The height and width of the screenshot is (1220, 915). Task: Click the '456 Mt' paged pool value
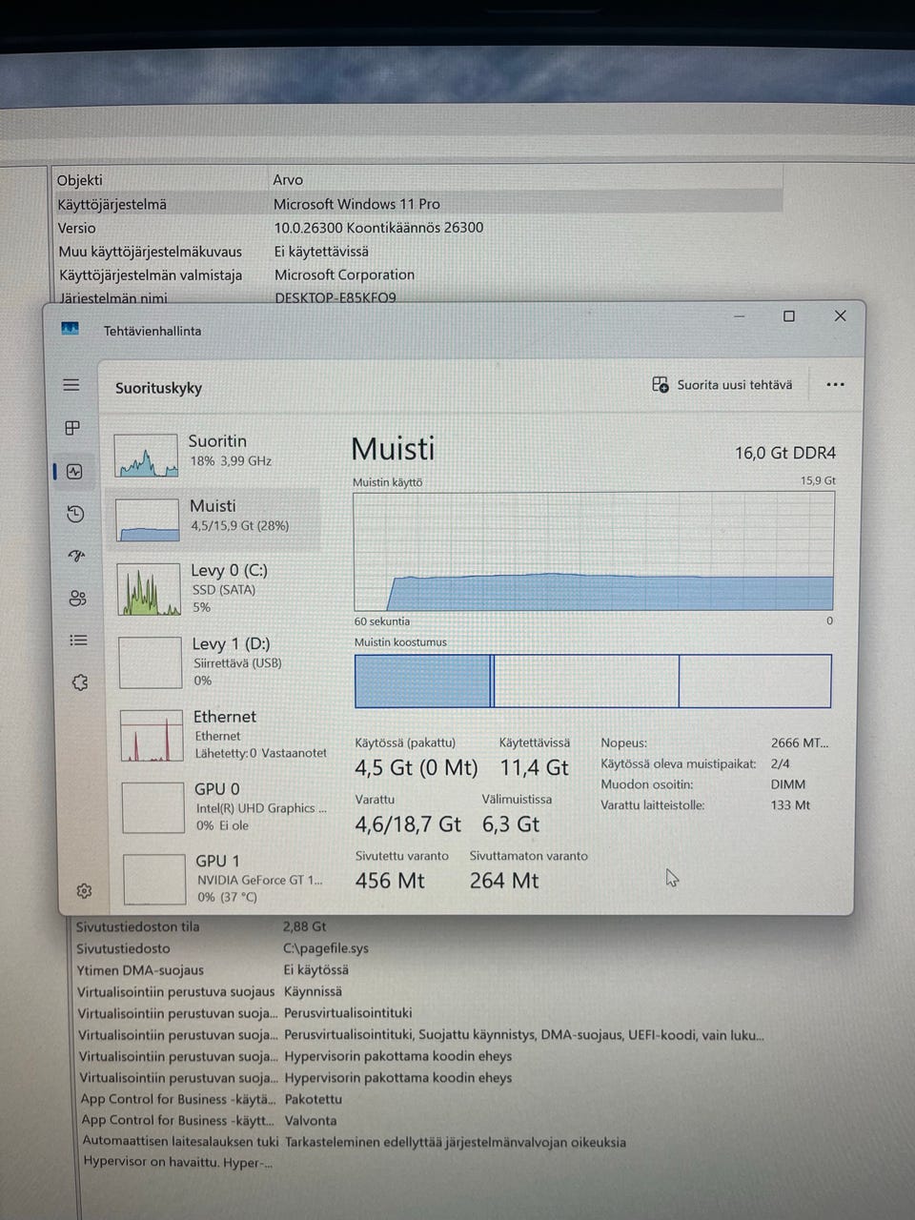390,881
